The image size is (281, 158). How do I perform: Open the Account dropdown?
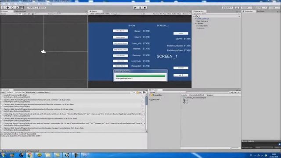246,8
